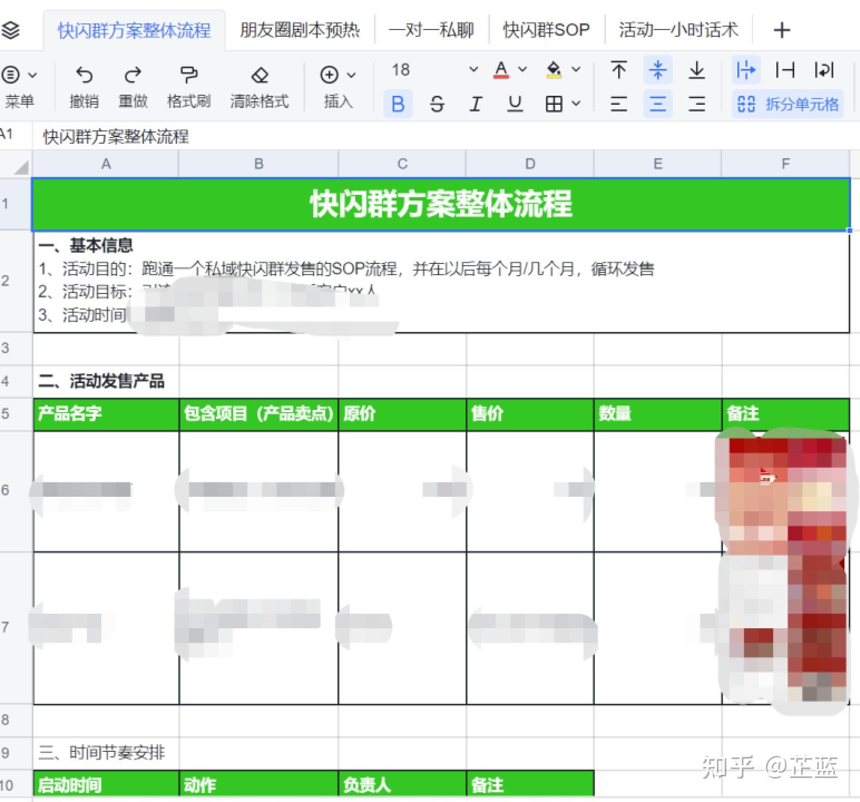
Task: Toggle italic formatting
Action: [476, 104]
